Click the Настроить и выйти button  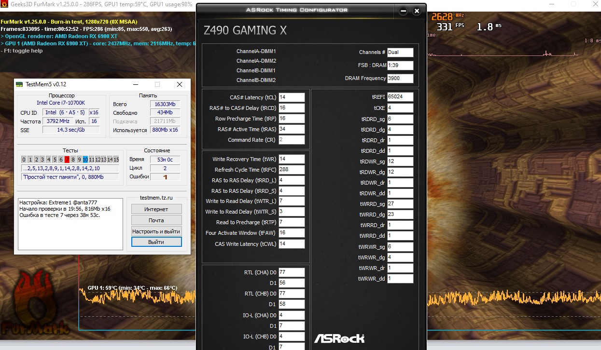156,231
